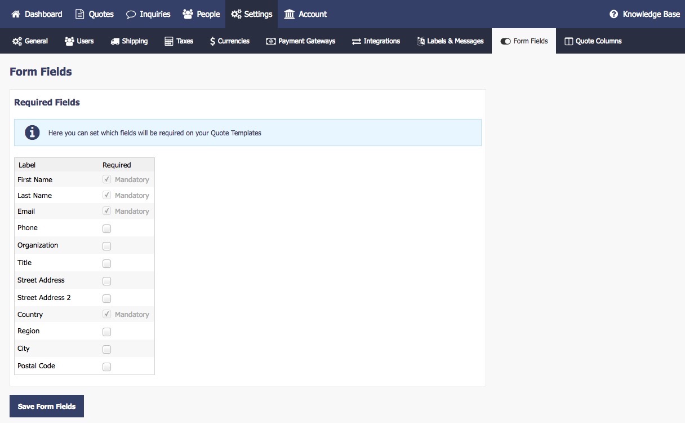Screen dimensions: 685x423
Task: Check the City required checkbox
Action: pos(107,349)
